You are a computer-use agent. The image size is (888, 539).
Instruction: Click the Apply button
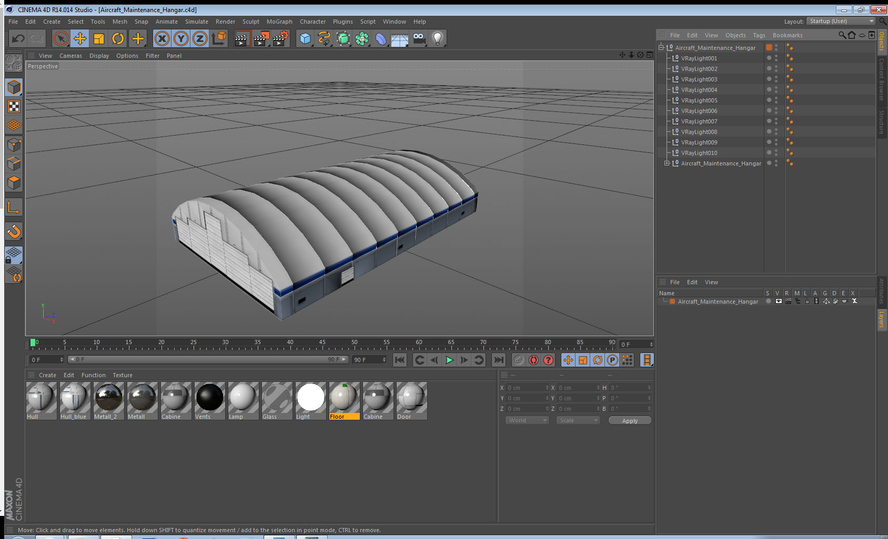[x=630, y=421]
